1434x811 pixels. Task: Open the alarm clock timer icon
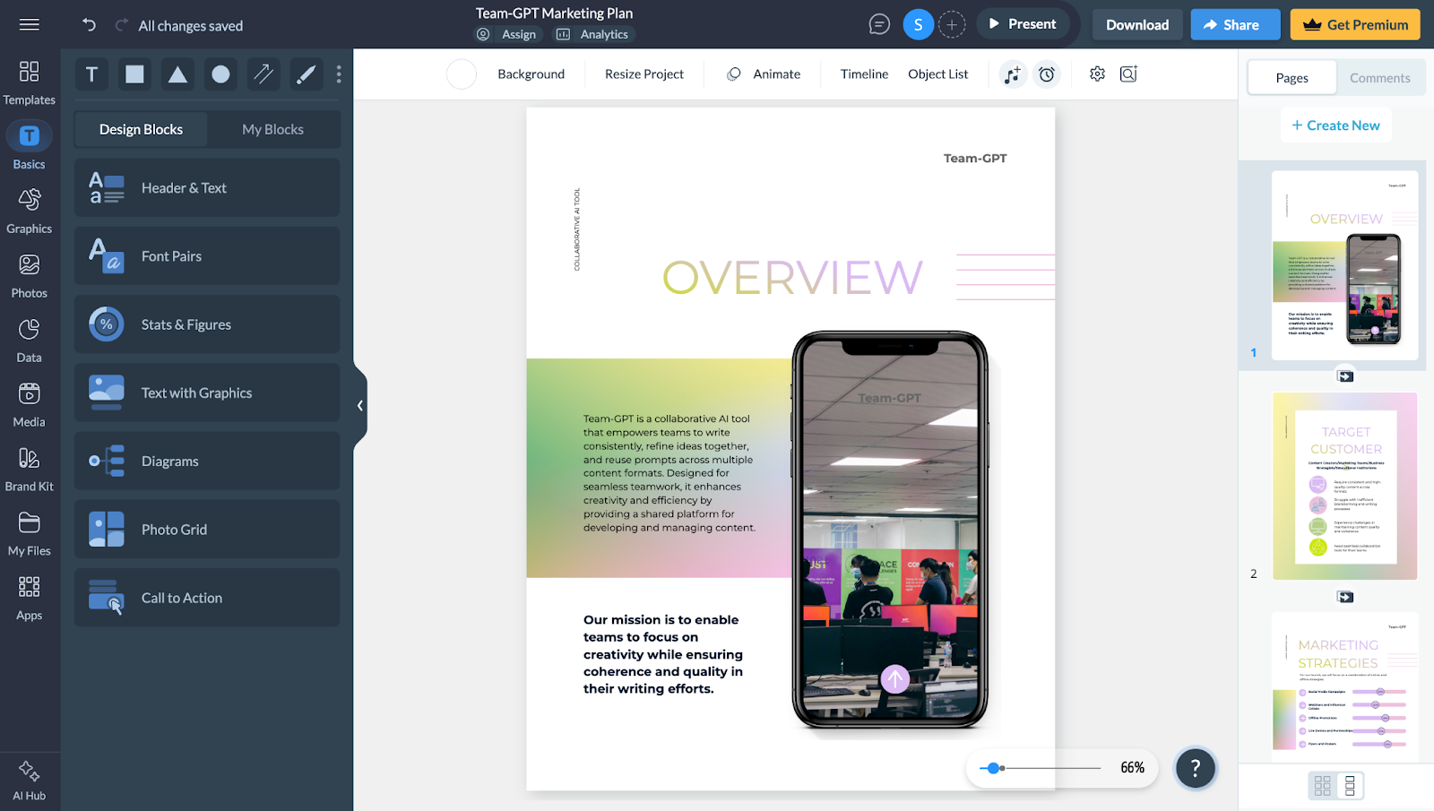pyautogui.click(x=1047, y=74)
